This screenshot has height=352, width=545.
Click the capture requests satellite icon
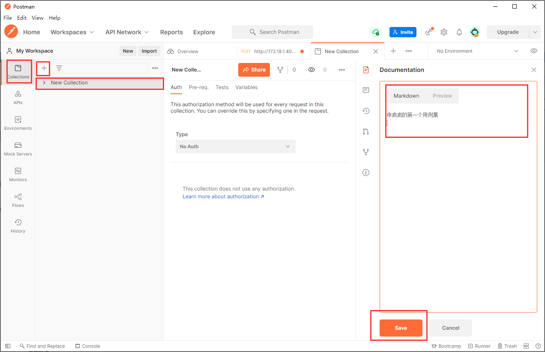click(428, 32)
